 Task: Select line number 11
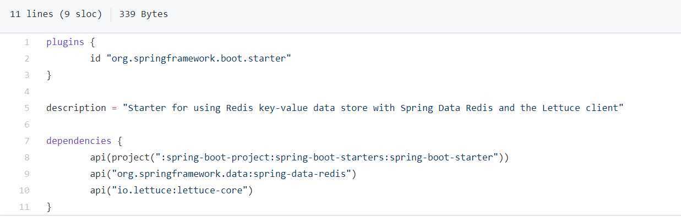24,207
